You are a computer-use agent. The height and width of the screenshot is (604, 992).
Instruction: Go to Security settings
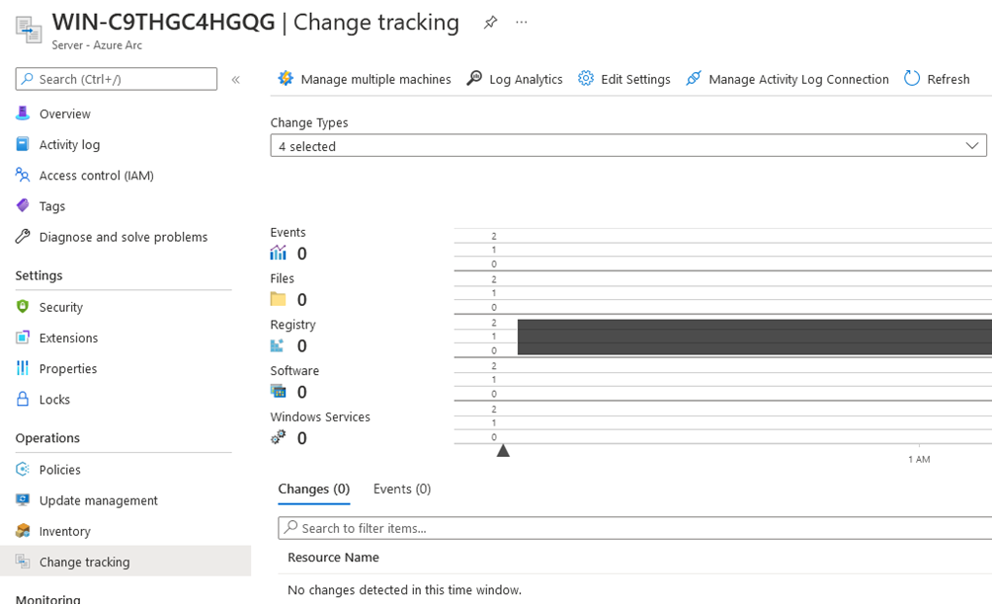[x=60, y=307]
